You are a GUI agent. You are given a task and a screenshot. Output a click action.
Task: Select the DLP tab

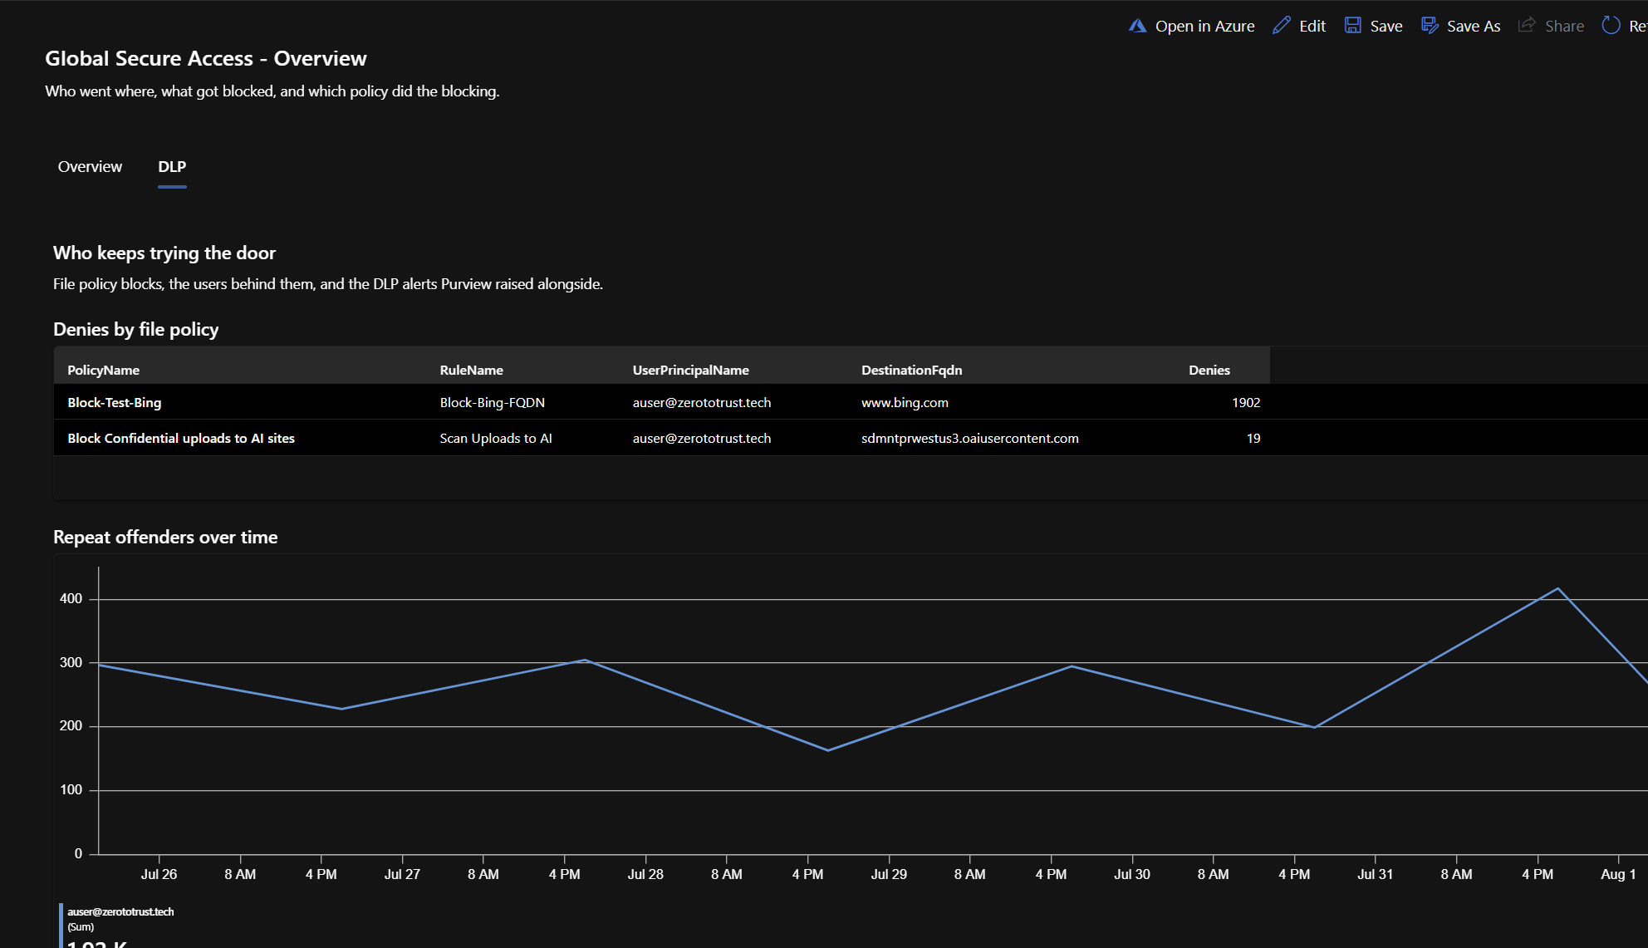172,166
